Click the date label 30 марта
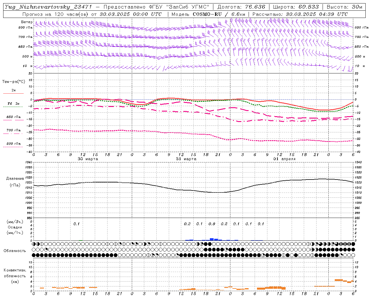Screen dimensions: 370x296 click(x=88, y=159)
